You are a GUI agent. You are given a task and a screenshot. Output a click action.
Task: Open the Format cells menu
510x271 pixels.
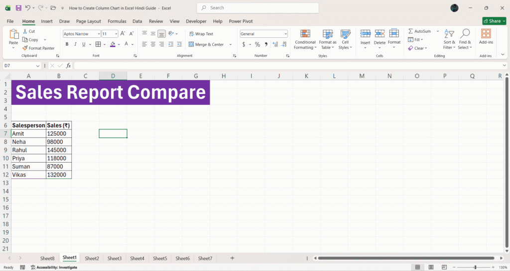(394, 39)
